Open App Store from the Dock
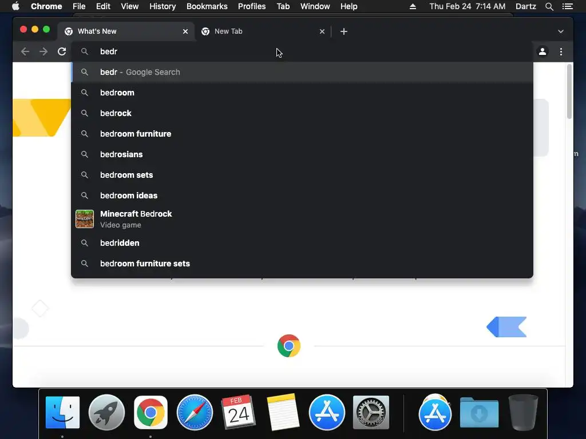 [x=327, y=413]
